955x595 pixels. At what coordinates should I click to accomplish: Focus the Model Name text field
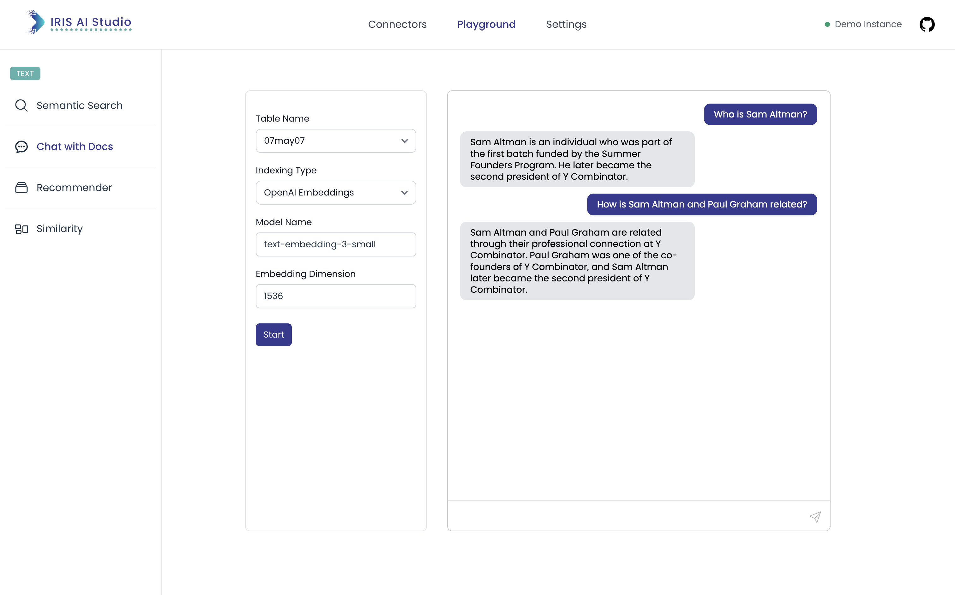pos(335,244)
